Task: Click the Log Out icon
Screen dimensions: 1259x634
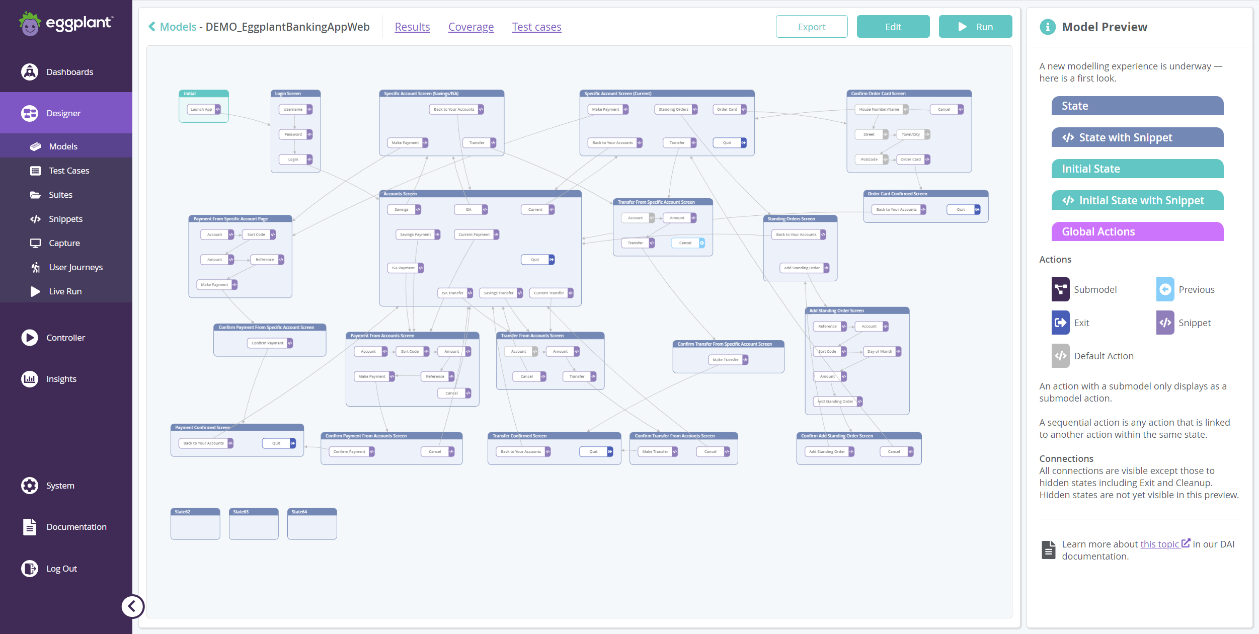Action: tap(30, 569)
